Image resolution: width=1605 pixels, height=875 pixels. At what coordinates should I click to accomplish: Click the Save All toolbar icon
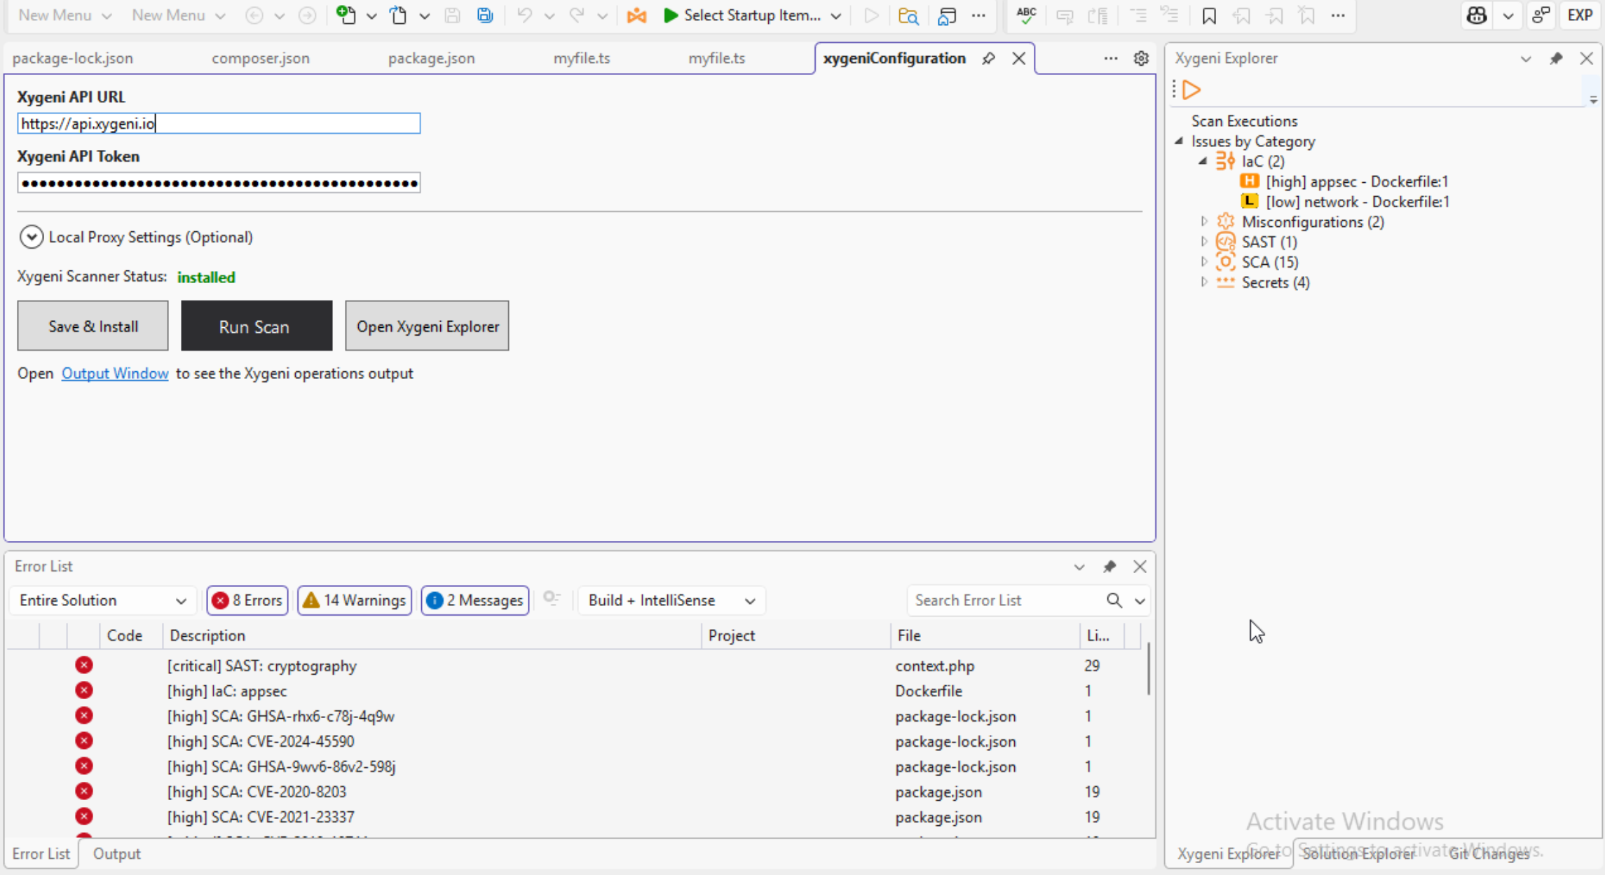click(x=485, y=15)
